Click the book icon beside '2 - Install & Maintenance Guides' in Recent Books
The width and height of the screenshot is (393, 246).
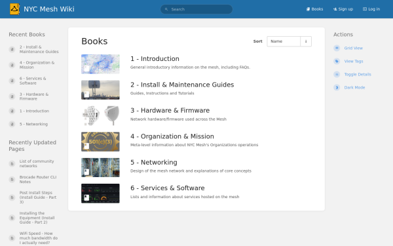click(x=12, y=49)
